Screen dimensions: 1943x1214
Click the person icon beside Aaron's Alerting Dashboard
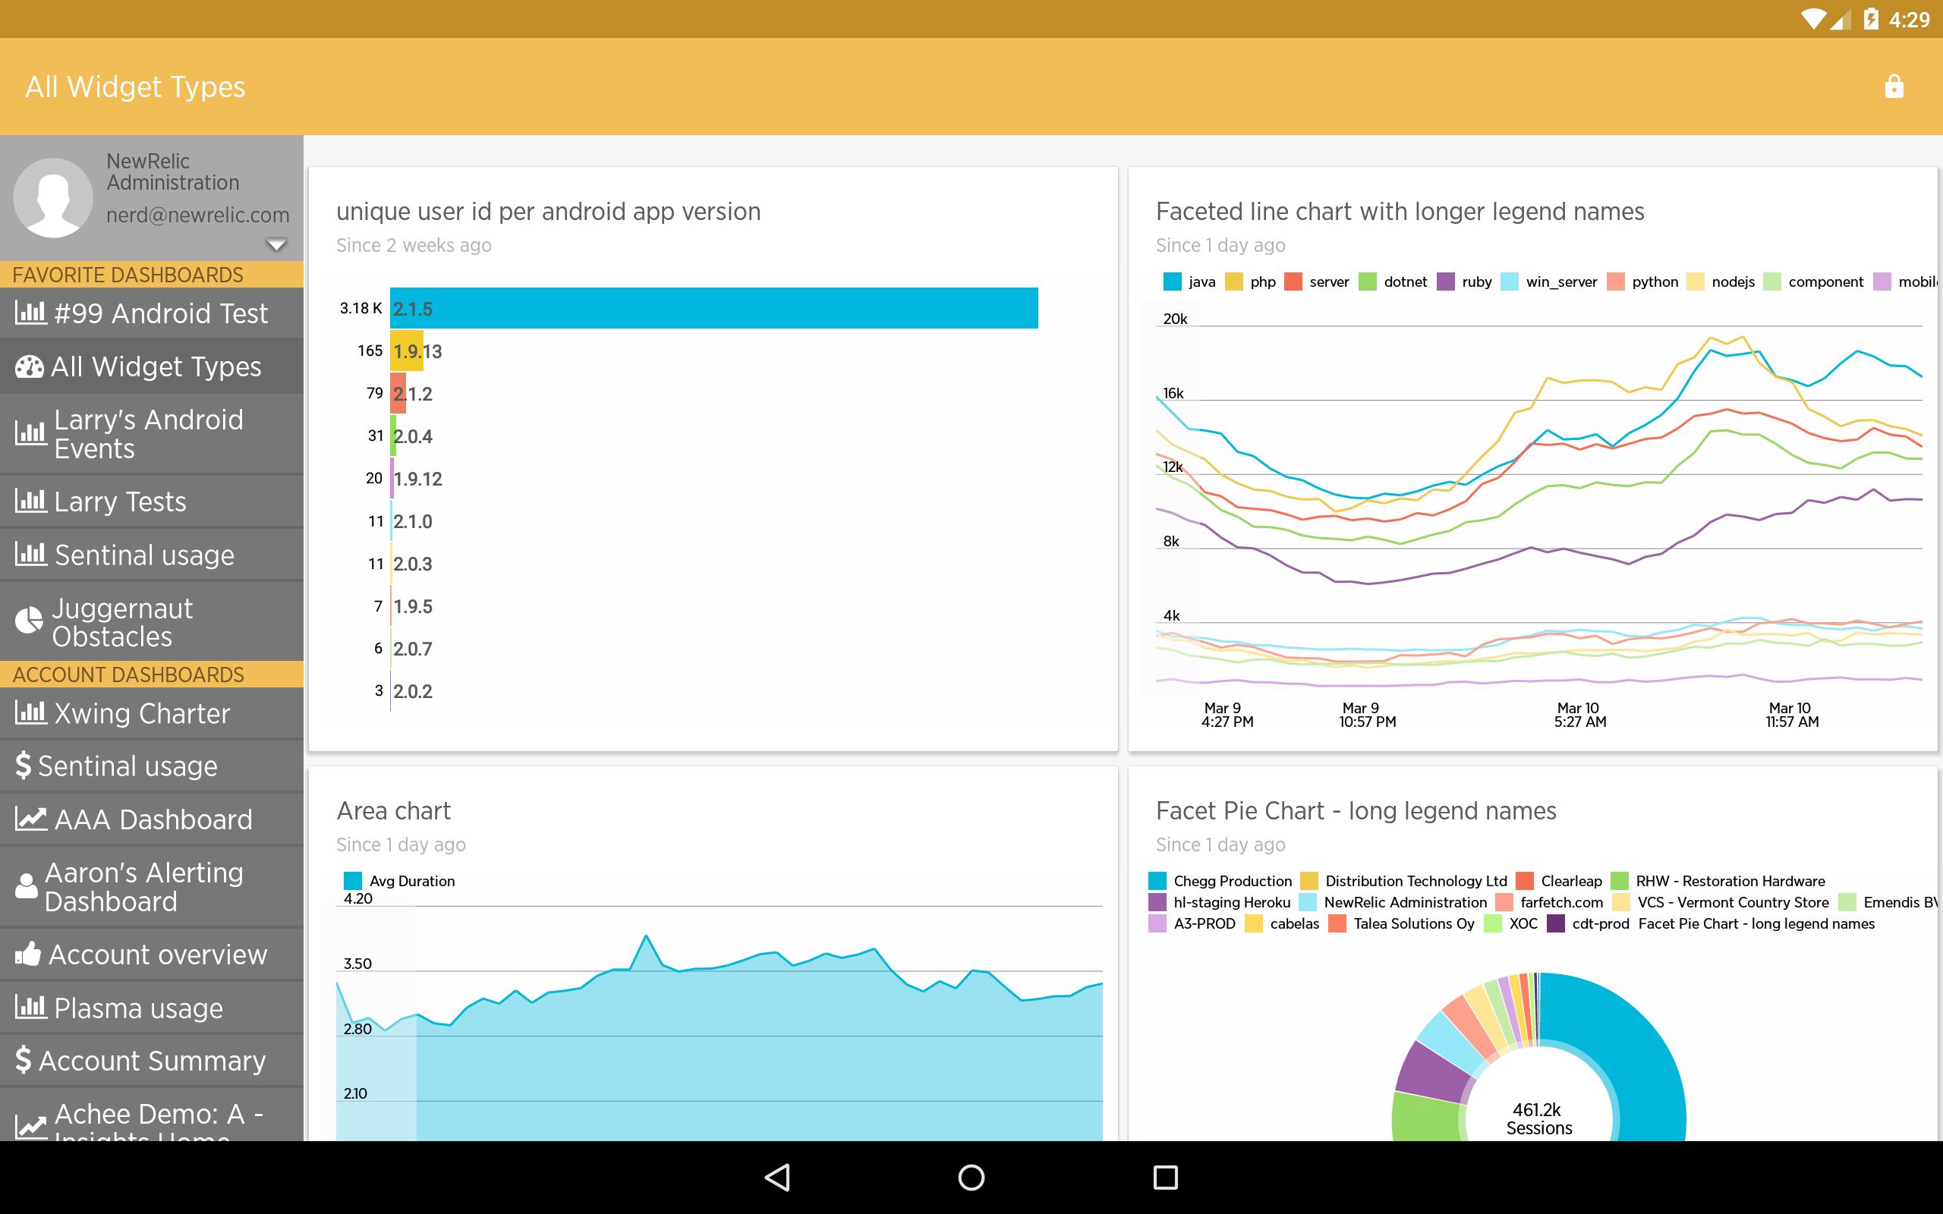click(x=27, y=885)
